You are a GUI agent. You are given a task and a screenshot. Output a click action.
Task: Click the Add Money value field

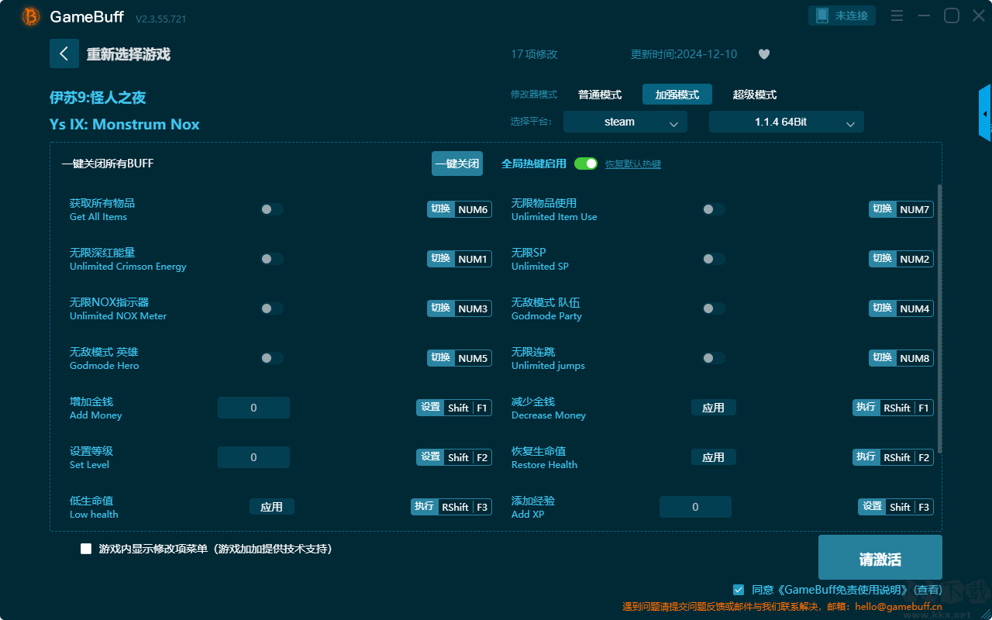[x=253, y=408]
